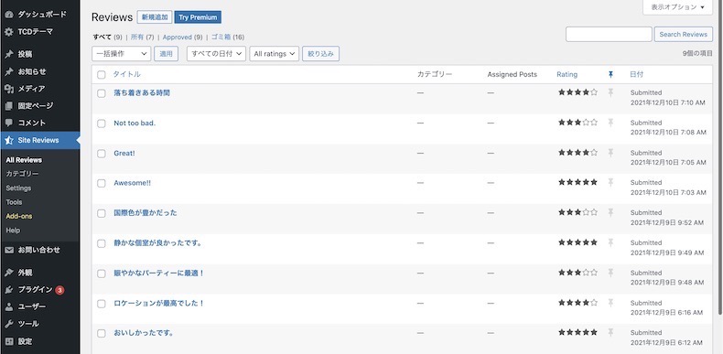Click the 適用 apply button
The height and width of the screenshot is (354, 723).
coord(166,54)
